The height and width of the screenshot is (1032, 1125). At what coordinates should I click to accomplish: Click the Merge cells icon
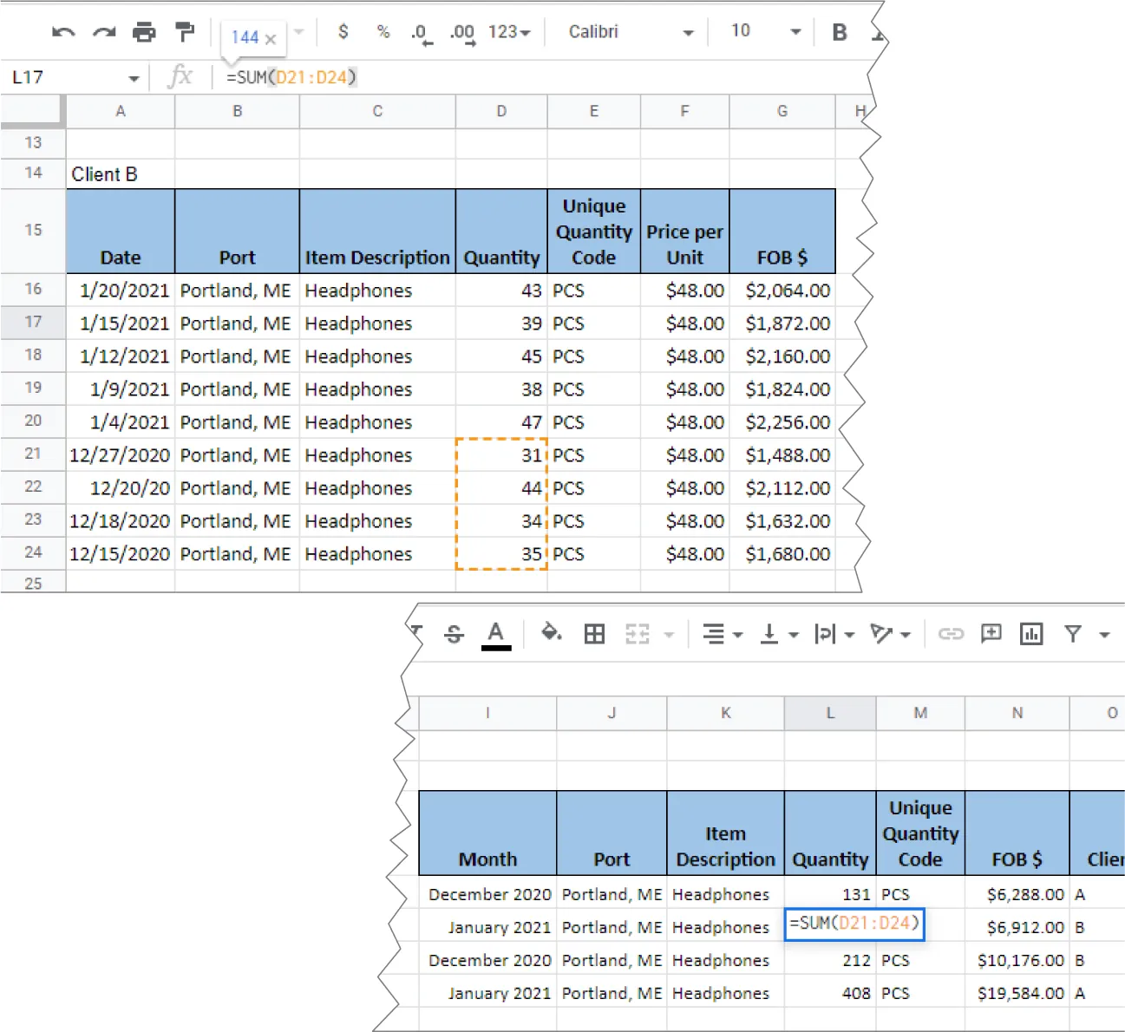[638, 634]
